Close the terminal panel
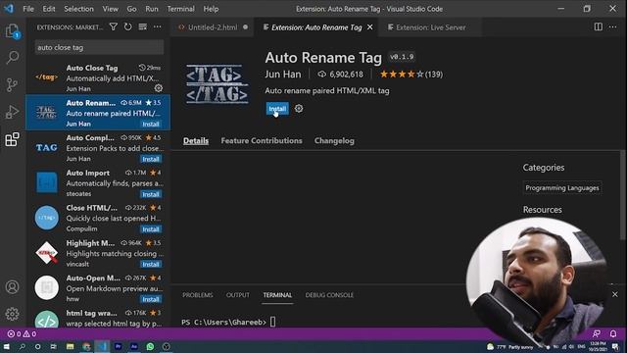Viewport: 627px width, 353px height. click(614, 294)
